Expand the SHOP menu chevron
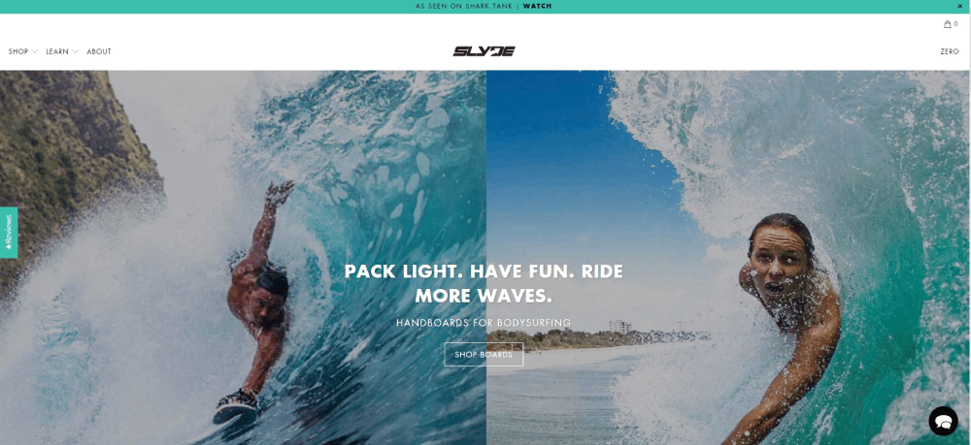This screenshot has width=971, height=445. pos(35,51)
